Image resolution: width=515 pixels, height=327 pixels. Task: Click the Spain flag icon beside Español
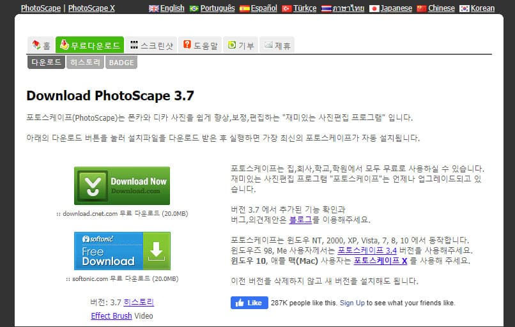point(244,8)
